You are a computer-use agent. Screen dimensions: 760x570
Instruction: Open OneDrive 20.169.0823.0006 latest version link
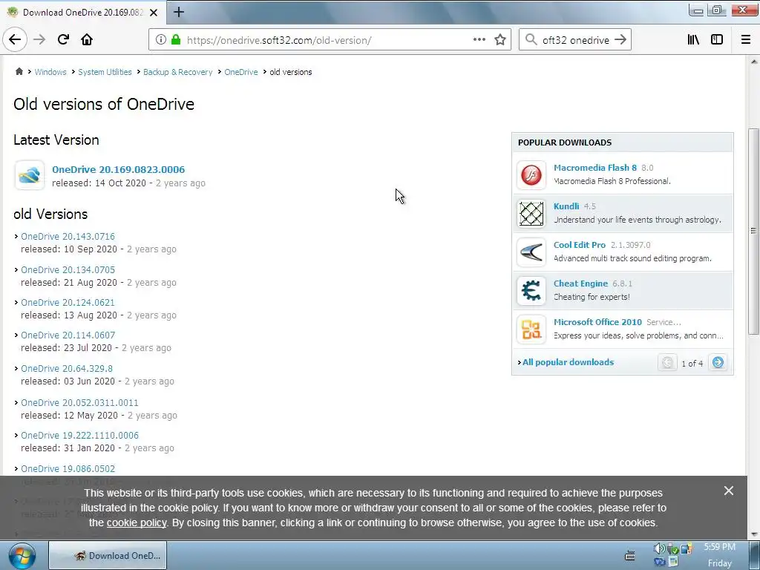point(118,169)
